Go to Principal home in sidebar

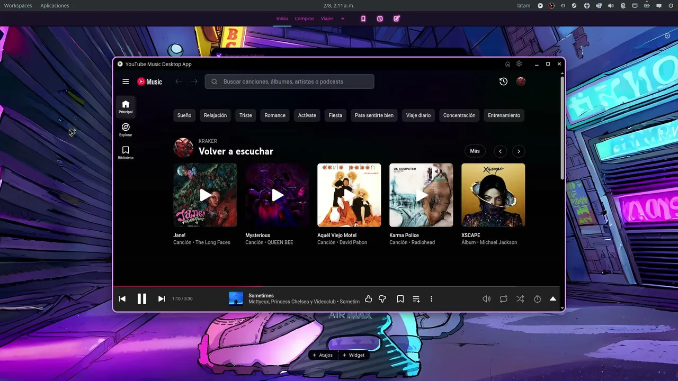tap(126, 107)
